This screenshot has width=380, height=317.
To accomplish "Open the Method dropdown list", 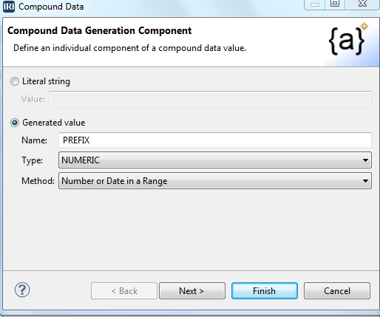I will pos(215,181).
